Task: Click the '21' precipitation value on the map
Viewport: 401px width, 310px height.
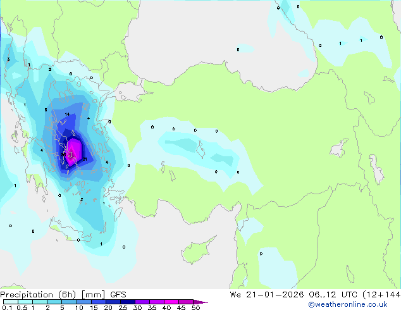Action: (x=85, y=159)
